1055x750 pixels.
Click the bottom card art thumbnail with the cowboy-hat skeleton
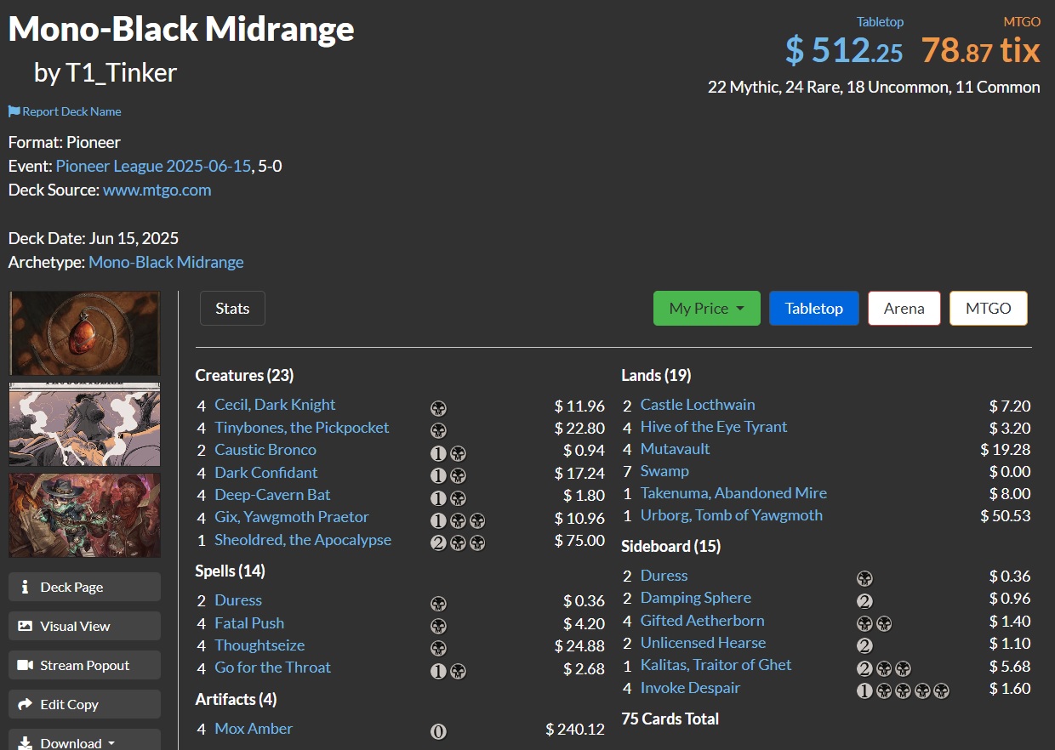84,515
